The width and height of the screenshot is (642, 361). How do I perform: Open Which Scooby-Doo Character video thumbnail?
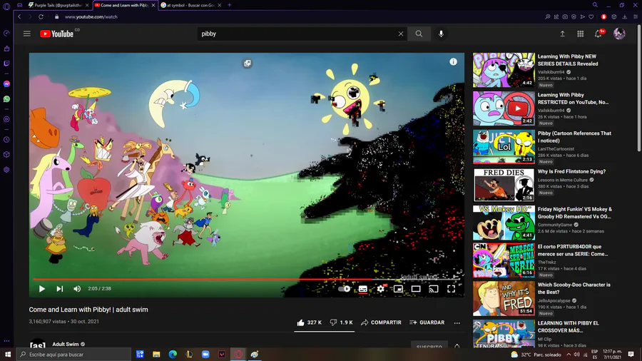[x=504, y=298]
